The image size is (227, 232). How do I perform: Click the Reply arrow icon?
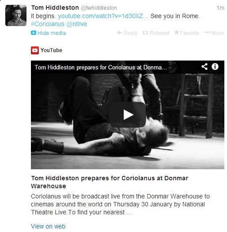[120, 33]
